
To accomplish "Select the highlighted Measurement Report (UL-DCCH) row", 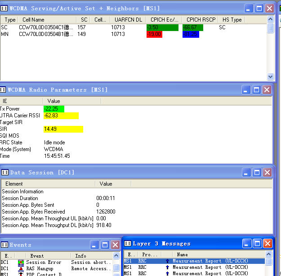I will pyautogui.click(x=194, y=261).
